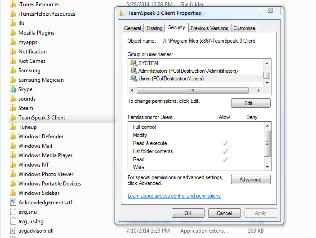Screen dimensions: 316x238
Task: Click permissions list up arrow
Action: (267, 126)
